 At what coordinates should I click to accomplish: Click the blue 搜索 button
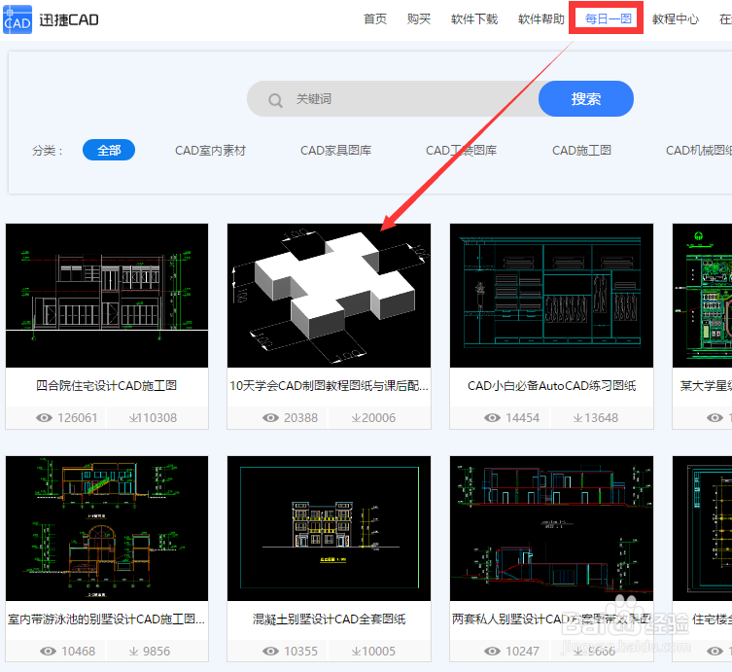click(x=586, y=98)
